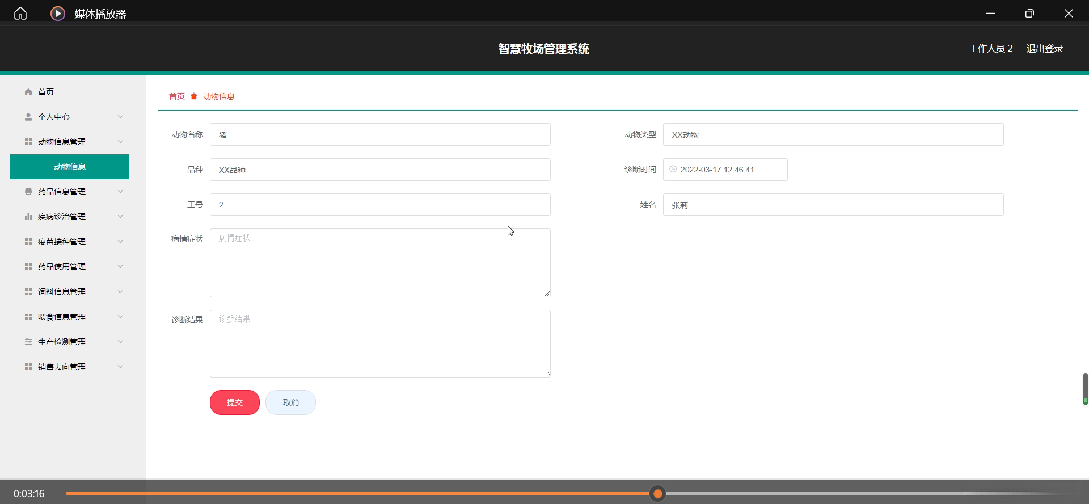The image size is (1089, 504).
Task: Open the 生产检测管理 menu label
Action: [x=62, y=342]
